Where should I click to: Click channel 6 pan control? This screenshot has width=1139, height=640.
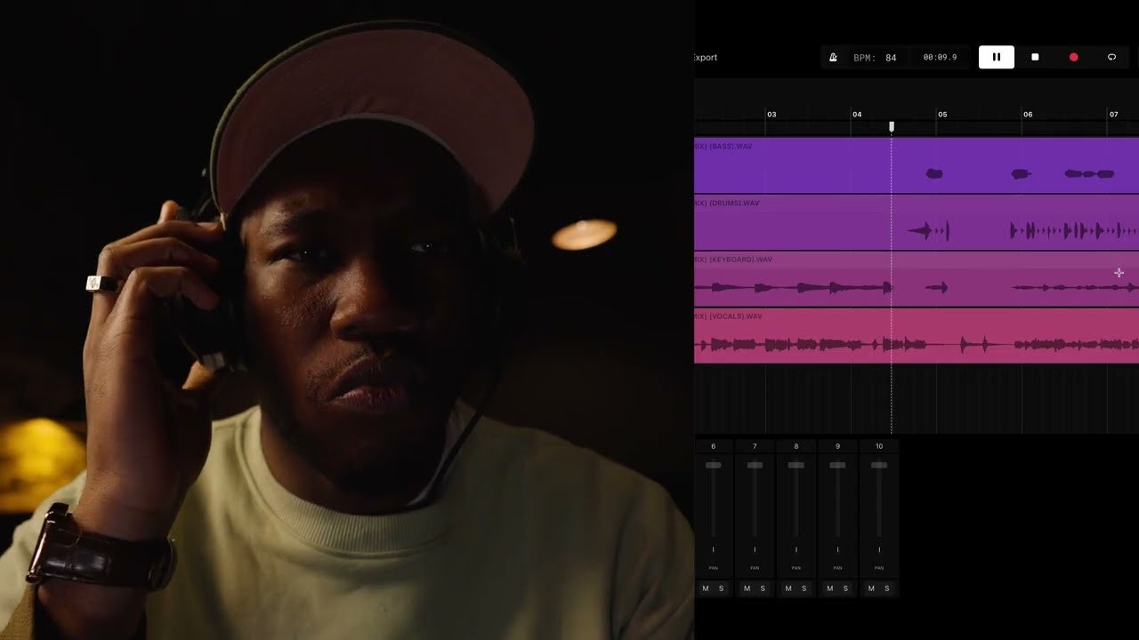tap(714, 550)
